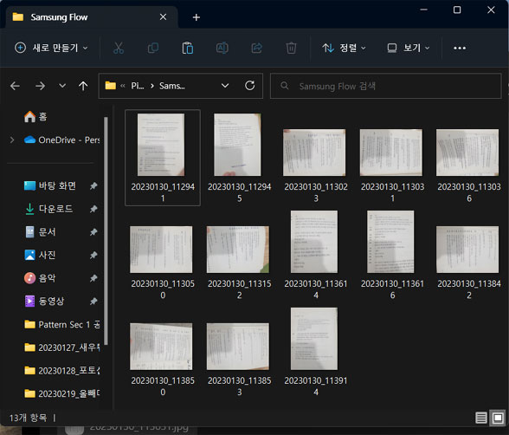Maximize the Samsung Flow window
509x435 pixels.
[457, 10]
